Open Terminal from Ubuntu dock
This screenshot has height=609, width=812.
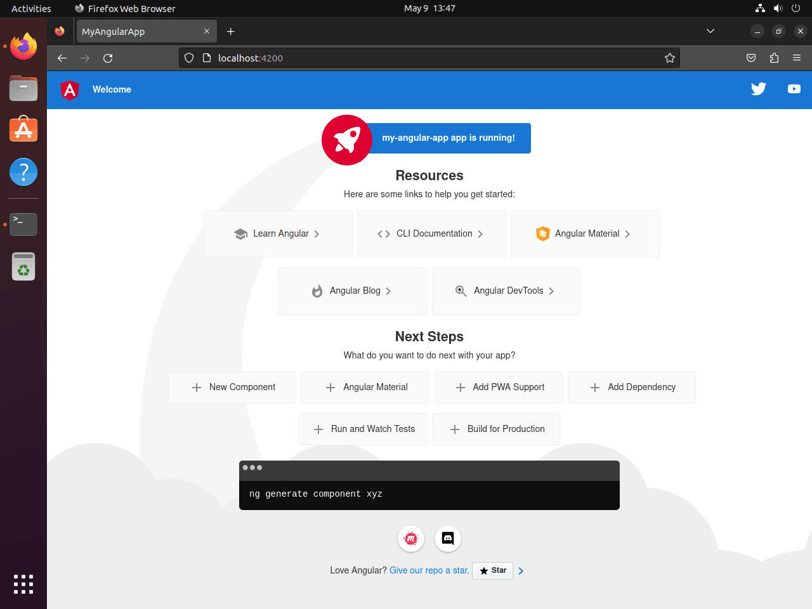[23, 224]
